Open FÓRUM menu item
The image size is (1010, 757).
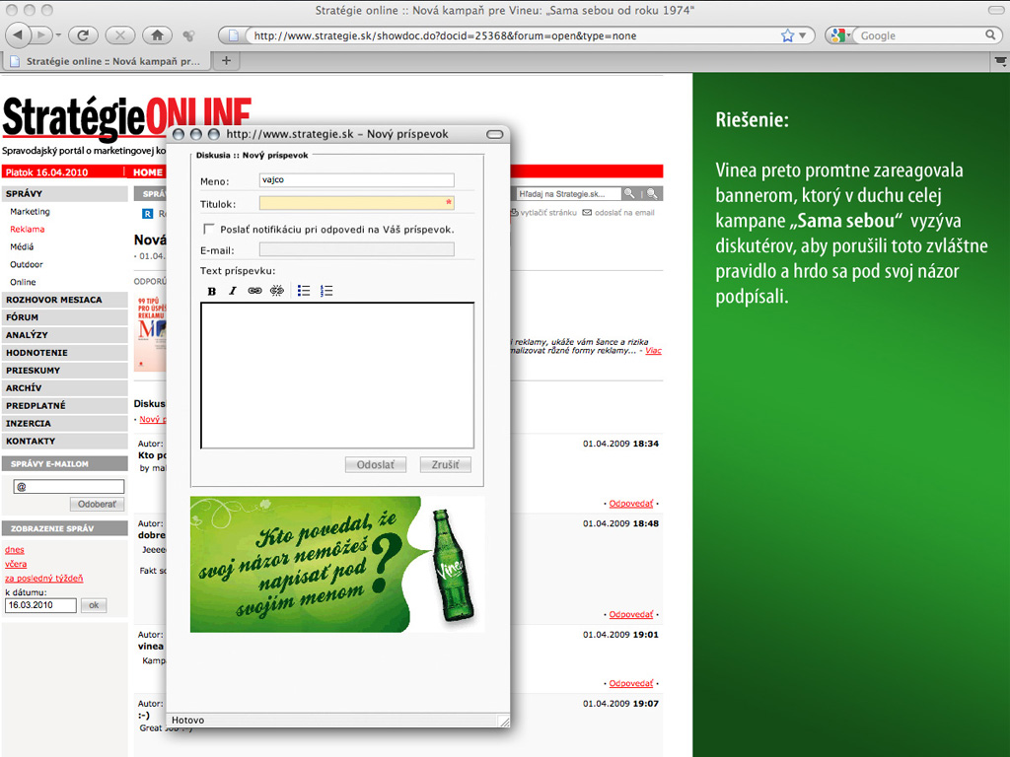[65, 317]
